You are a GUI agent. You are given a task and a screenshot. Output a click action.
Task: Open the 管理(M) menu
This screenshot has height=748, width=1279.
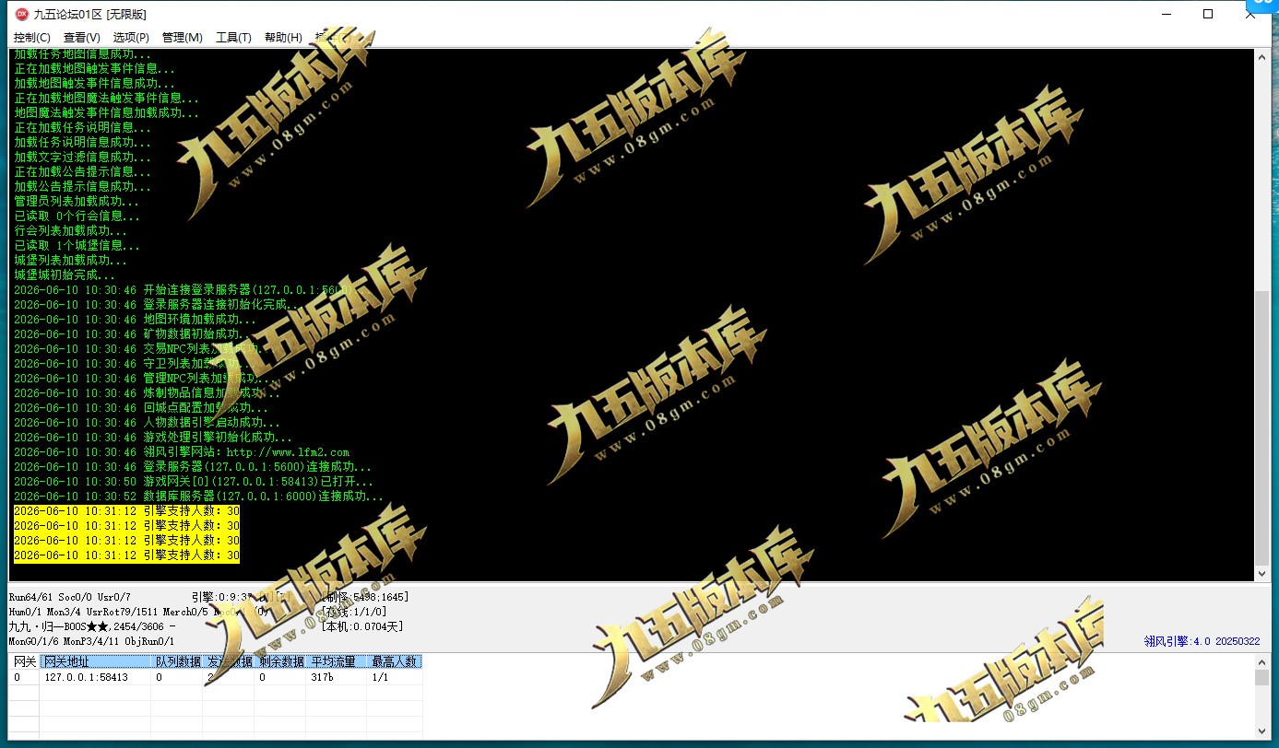[182, 38]
